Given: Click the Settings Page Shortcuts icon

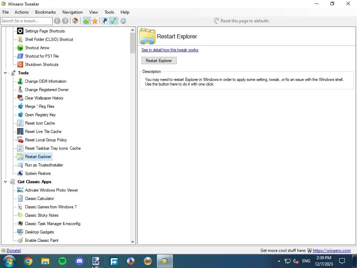Looking at the screenshot, I should [x=20, y=31].
